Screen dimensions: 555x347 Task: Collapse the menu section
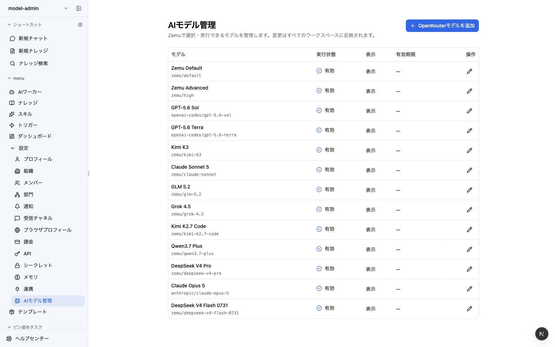16,78
